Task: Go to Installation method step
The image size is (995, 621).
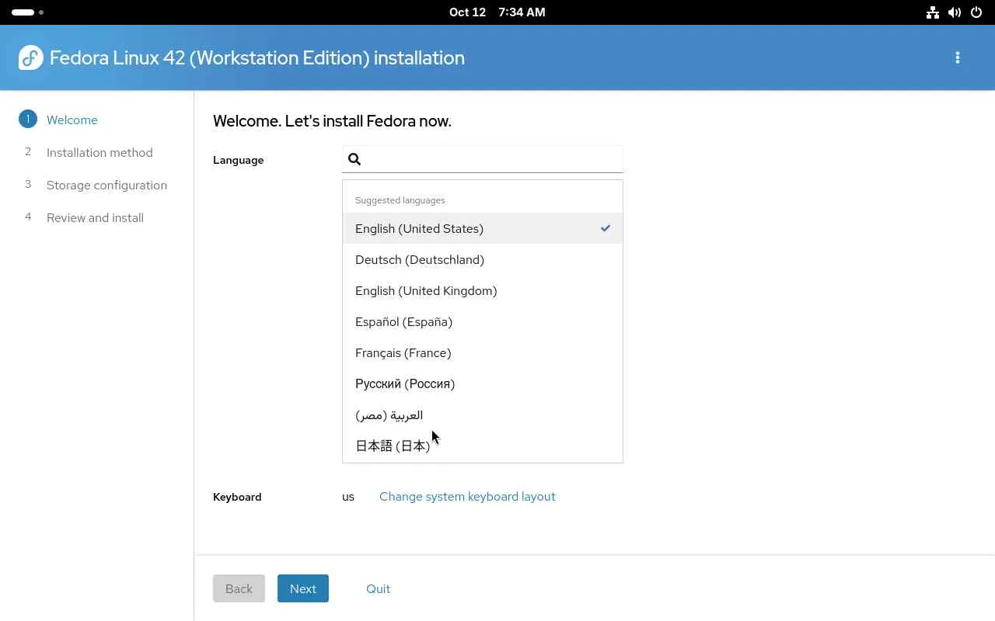Action: (99, 152)
